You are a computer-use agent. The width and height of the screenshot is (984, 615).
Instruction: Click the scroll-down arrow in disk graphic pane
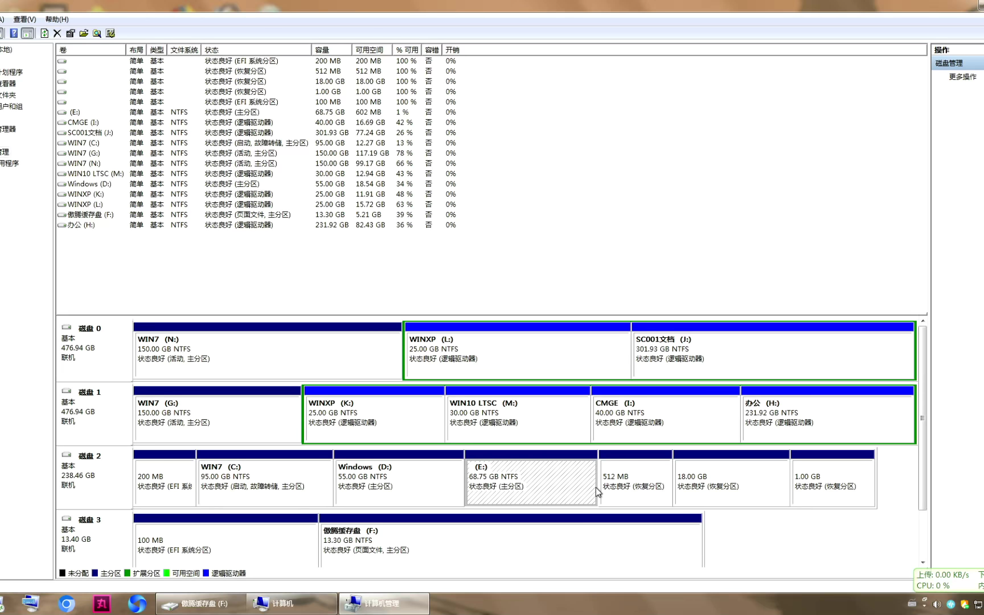(923, 562)
